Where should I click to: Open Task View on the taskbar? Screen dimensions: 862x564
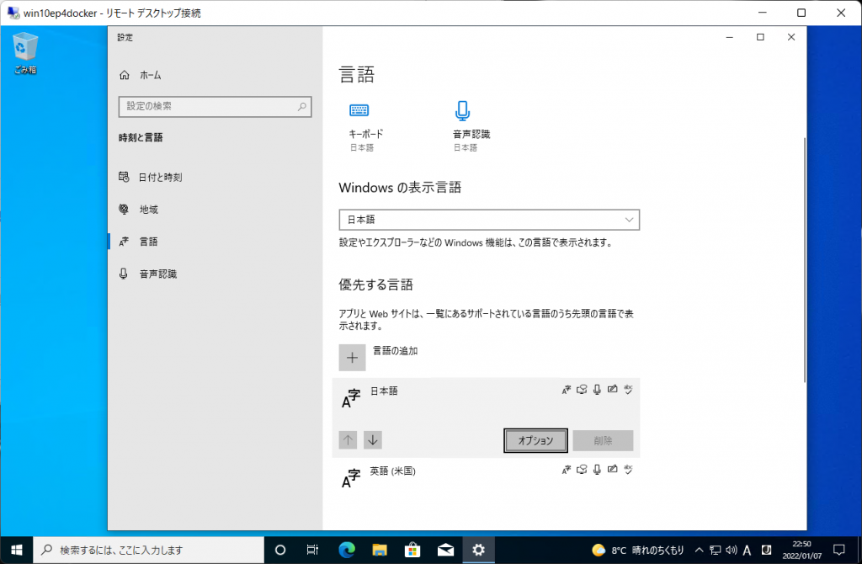pos(312,550)
